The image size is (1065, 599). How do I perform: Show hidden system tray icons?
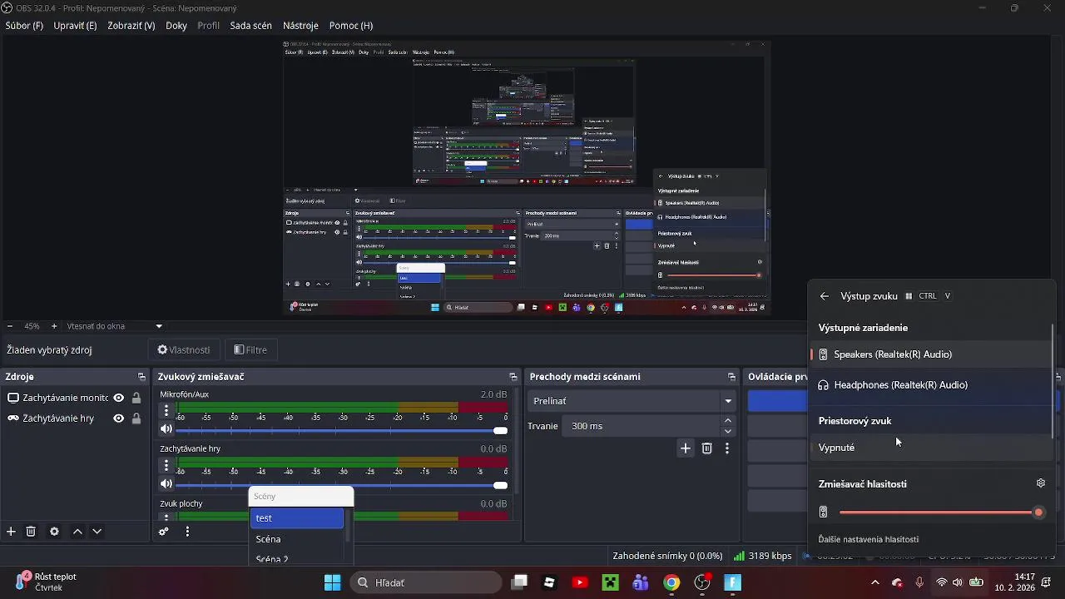874,582
